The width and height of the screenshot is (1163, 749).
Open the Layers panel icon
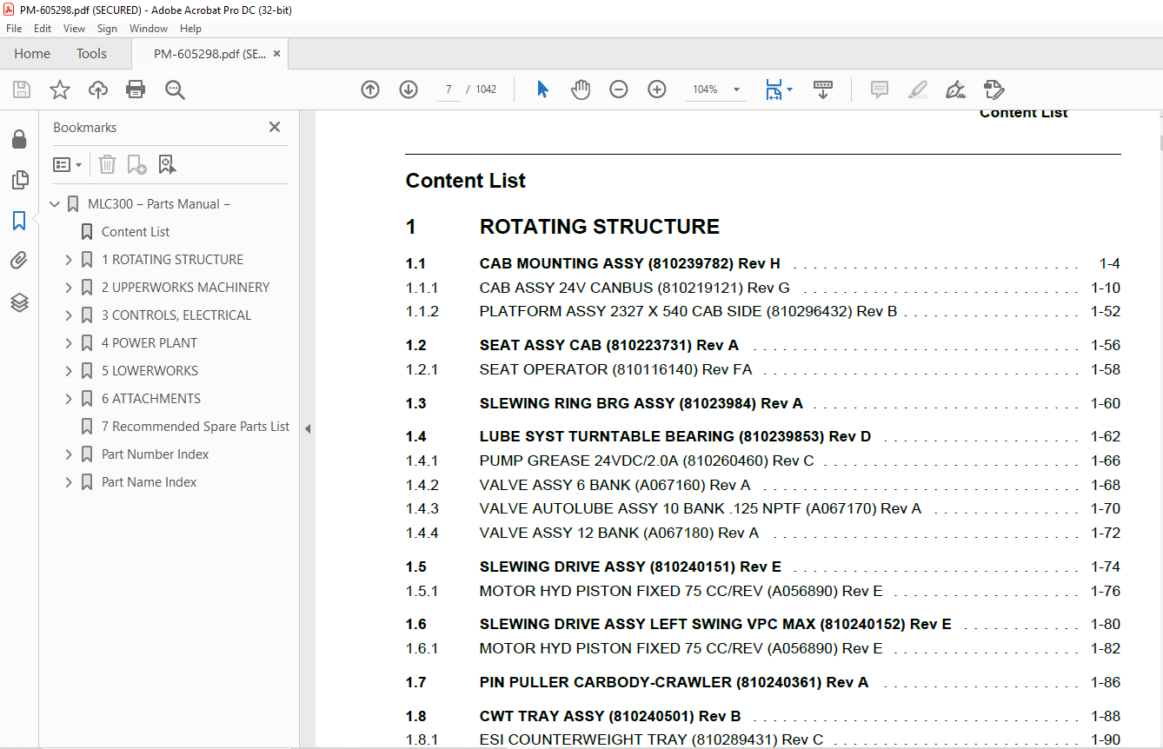19,302
